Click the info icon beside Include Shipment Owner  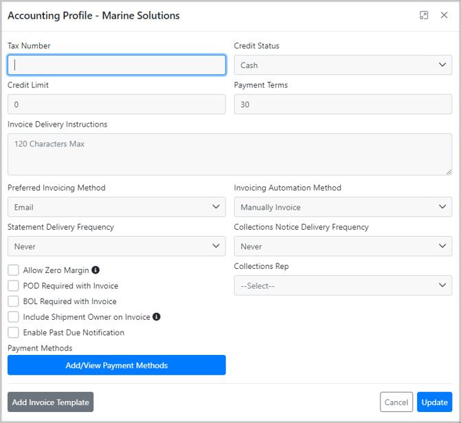(x=156, y=317)
